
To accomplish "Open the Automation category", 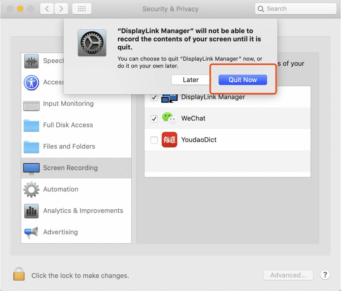I will (76, 189).
